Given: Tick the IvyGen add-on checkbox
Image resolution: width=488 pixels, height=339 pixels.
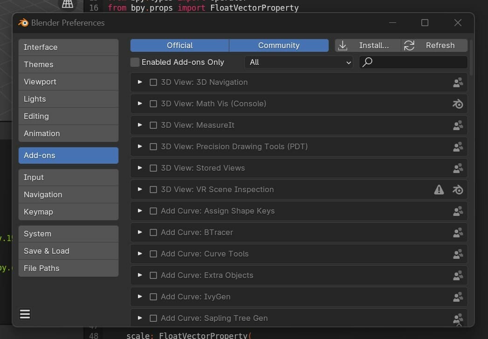Looking at the screenshot, I should 153,297.
